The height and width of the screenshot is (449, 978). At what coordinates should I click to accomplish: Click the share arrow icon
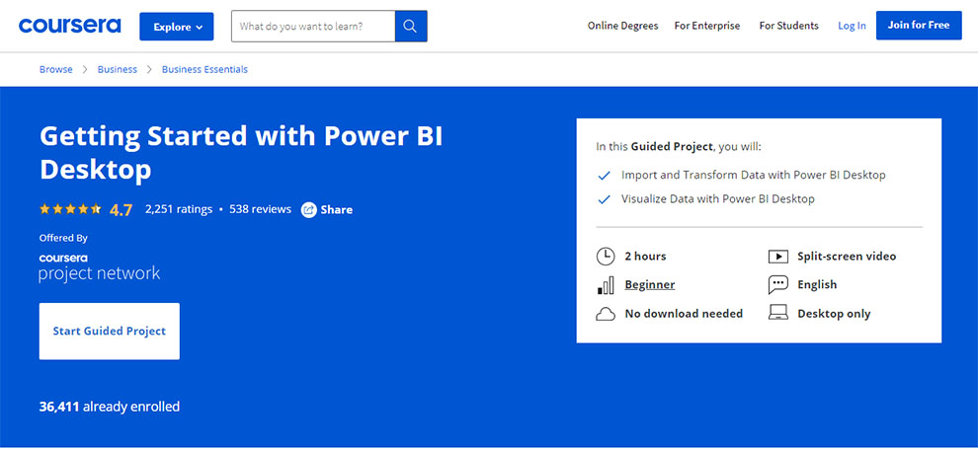[x=309, y=210]
